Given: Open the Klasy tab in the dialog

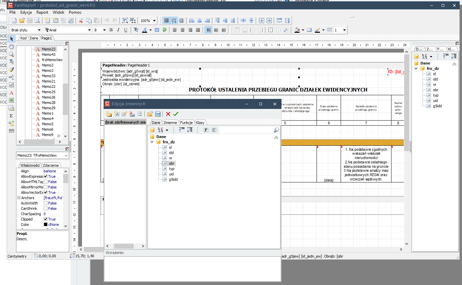Looking at the screenshot, I should point(200,123).
